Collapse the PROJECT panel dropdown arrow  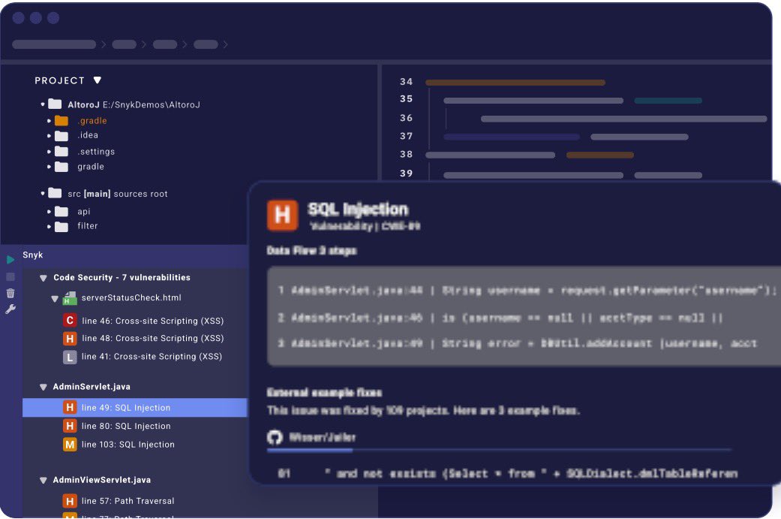tap(97, 80)
